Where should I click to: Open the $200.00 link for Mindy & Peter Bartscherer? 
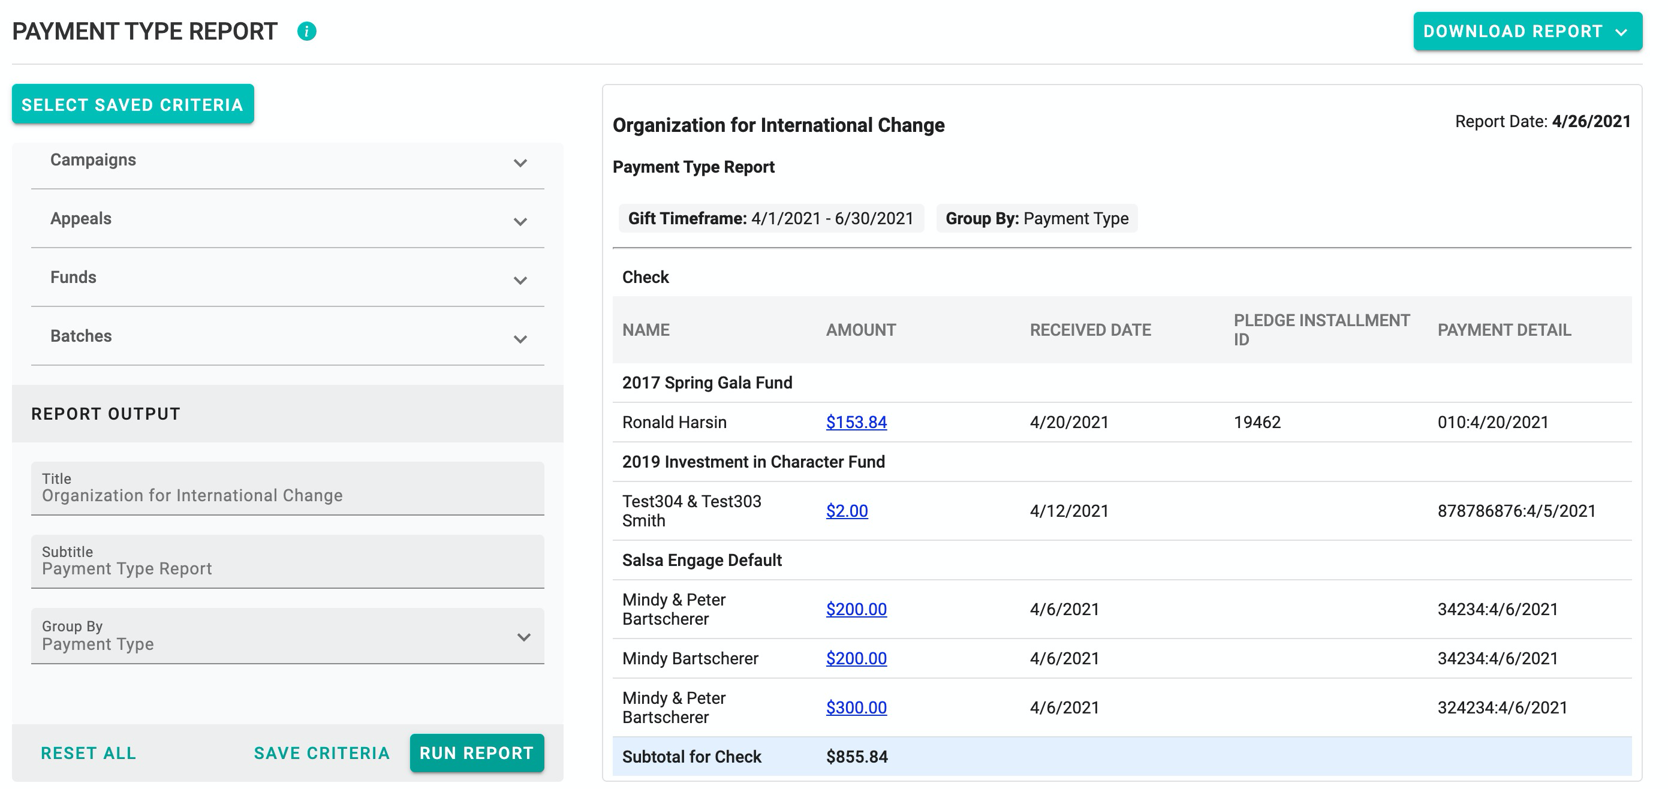tap(856, 609)
